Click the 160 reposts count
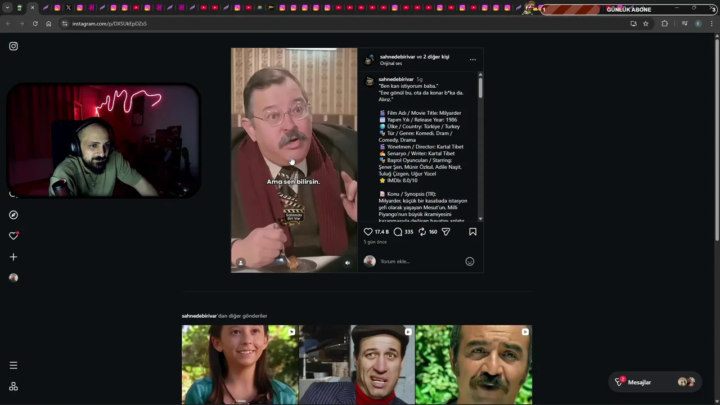The image size is (720, 405). coord(433,232)
